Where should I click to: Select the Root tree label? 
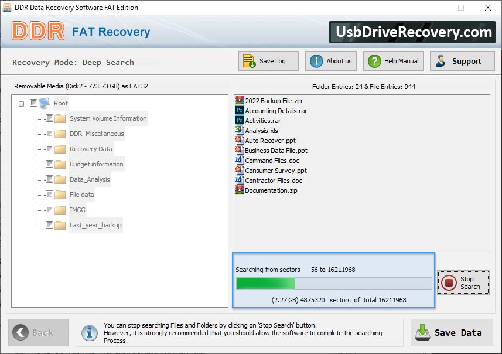click(61, 103)
